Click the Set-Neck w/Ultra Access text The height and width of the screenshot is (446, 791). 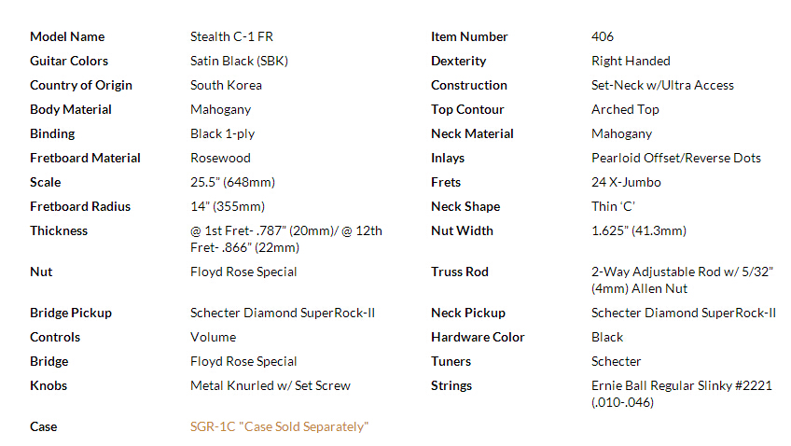click(x=662, y=85)
